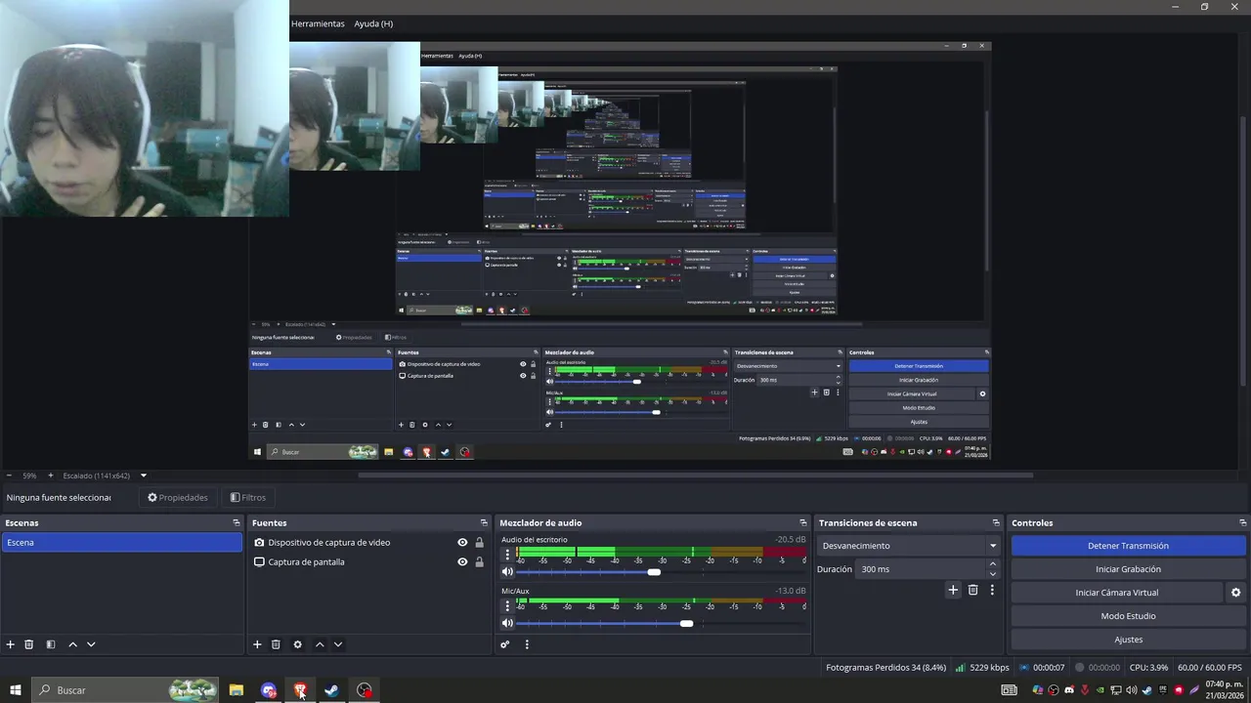Image resolution: width=1251 pixels, height=703 pixels.
Task: Open Audio del escritorio options dots
Action: pyautogui.click(x=507, y=555)
